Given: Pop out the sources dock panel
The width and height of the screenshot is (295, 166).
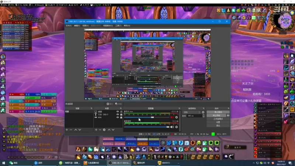Looking at the screenshot, I should [121, 108].
